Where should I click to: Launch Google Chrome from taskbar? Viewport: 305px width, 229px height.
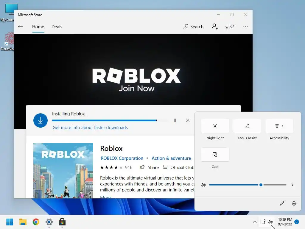point(36,222)
